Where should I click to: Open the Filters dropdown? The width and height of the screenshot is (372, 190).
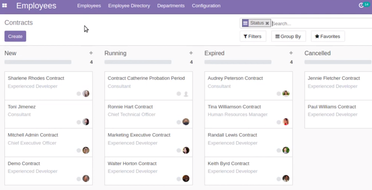[x=253, y=36]
